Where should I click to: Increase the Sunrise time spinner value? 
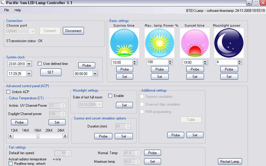coord(135,61)
